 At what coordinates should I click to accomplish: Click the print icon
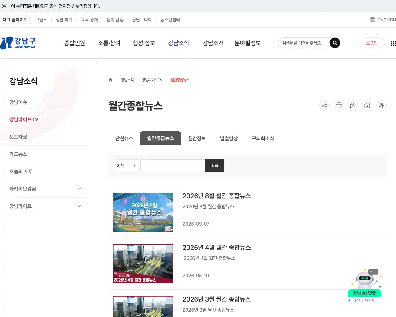click(x=339, y=106)
